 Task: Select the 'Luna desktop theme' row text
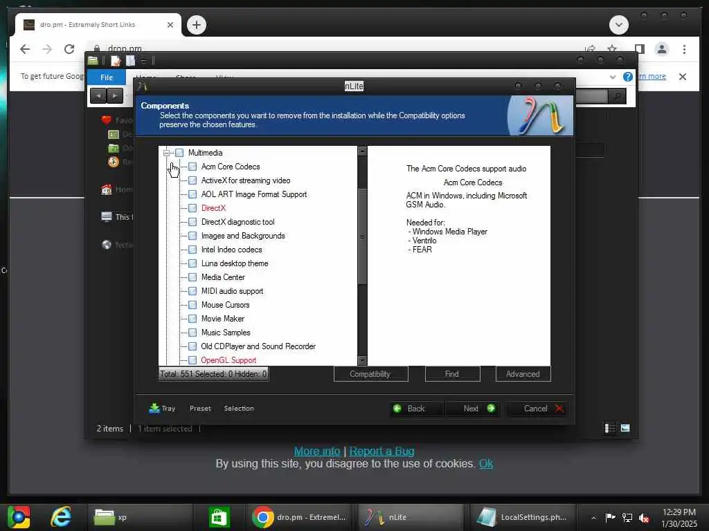[235, 263]
